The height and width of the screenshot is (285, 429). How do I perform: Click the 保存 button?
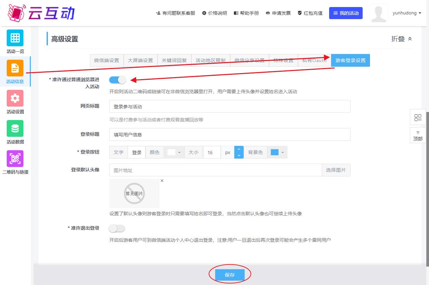pos(230,275)
